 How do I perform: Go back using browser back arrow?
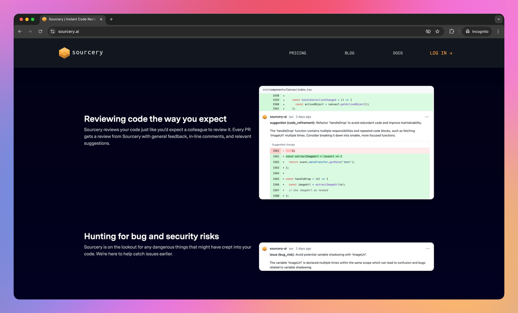click(20, 31)
